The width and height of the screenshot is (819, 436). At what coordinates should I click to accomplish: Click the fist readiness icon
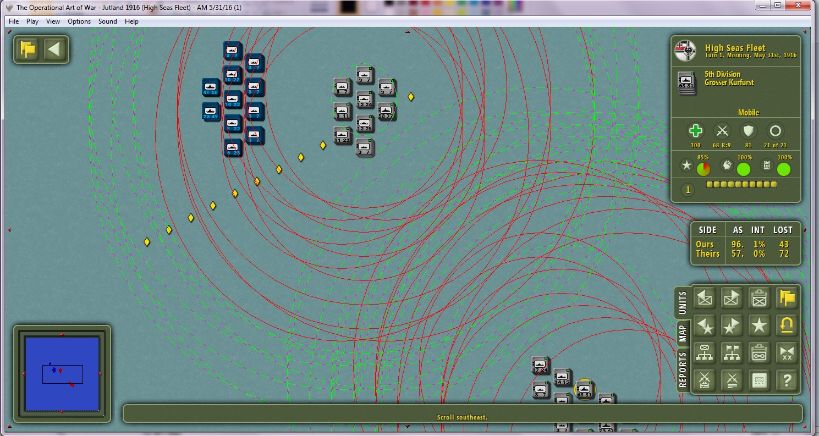click(727, 165)
